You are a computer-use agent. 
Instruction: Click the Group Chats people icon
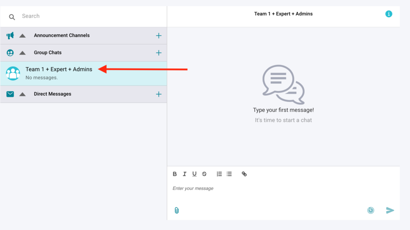(x=10, y=53)
